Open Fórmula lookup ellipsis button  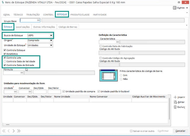[22, 73]
